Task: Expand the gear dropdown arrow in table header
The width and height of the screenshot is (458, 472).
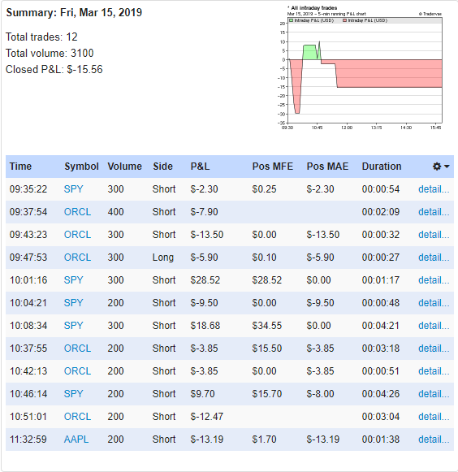Action: coord(447,167)
